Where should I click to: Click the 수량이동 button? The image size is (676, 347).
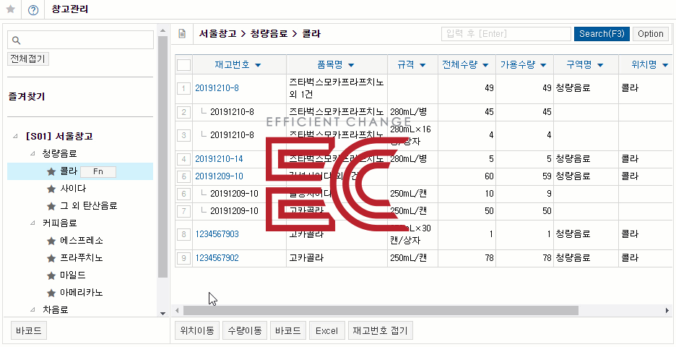[x=245, y=331]
